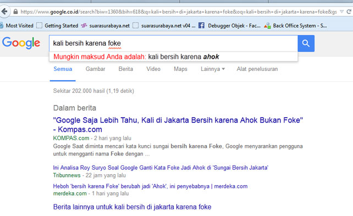Image resolution: width=353 pixels, height=216 pixels.
Task: Click the Google logo
Action: [x=21, y=43]
